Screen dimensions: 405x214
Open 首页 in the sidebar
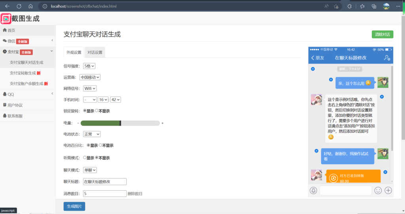point(28,30)
